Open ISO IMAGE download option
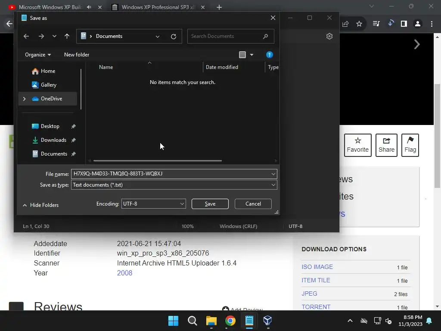Screen dimensions: 441x331 click(317, 267)
